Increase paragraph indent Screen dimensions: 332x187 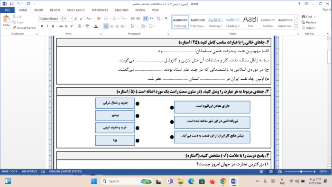(138, 19)
